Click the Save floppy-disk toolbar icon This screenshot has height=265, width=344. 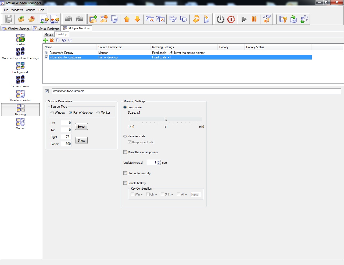pyautogui.click(x=9, y=19)
